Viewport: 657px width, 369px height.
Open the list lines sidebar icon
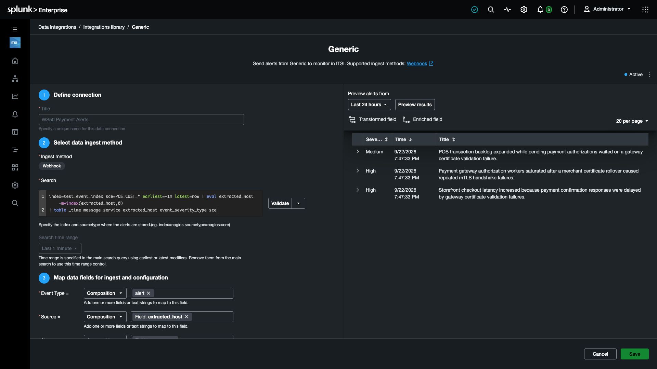[15, 150]
